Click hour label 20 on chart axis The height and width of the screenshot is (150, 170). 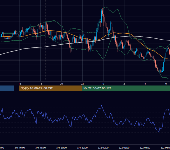tap(61, 84)
